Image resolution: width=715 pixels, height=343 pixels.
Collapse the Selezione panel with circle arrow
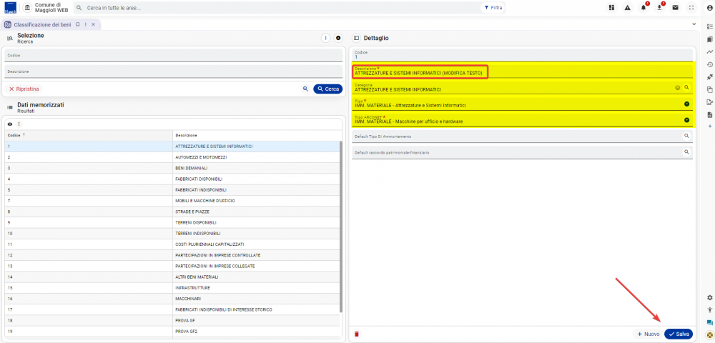(338, 39)
